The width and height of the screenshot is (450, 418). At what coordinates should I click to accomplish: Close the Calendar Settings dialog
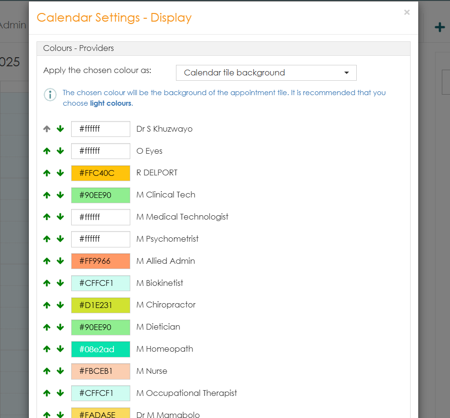point(407,12)
